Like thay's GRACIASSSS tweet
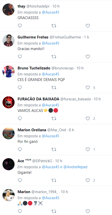112x215 pixels. [x=88, y=26]
